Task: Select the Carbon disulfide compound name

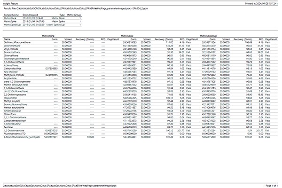Action: click(x=12, y=68)
